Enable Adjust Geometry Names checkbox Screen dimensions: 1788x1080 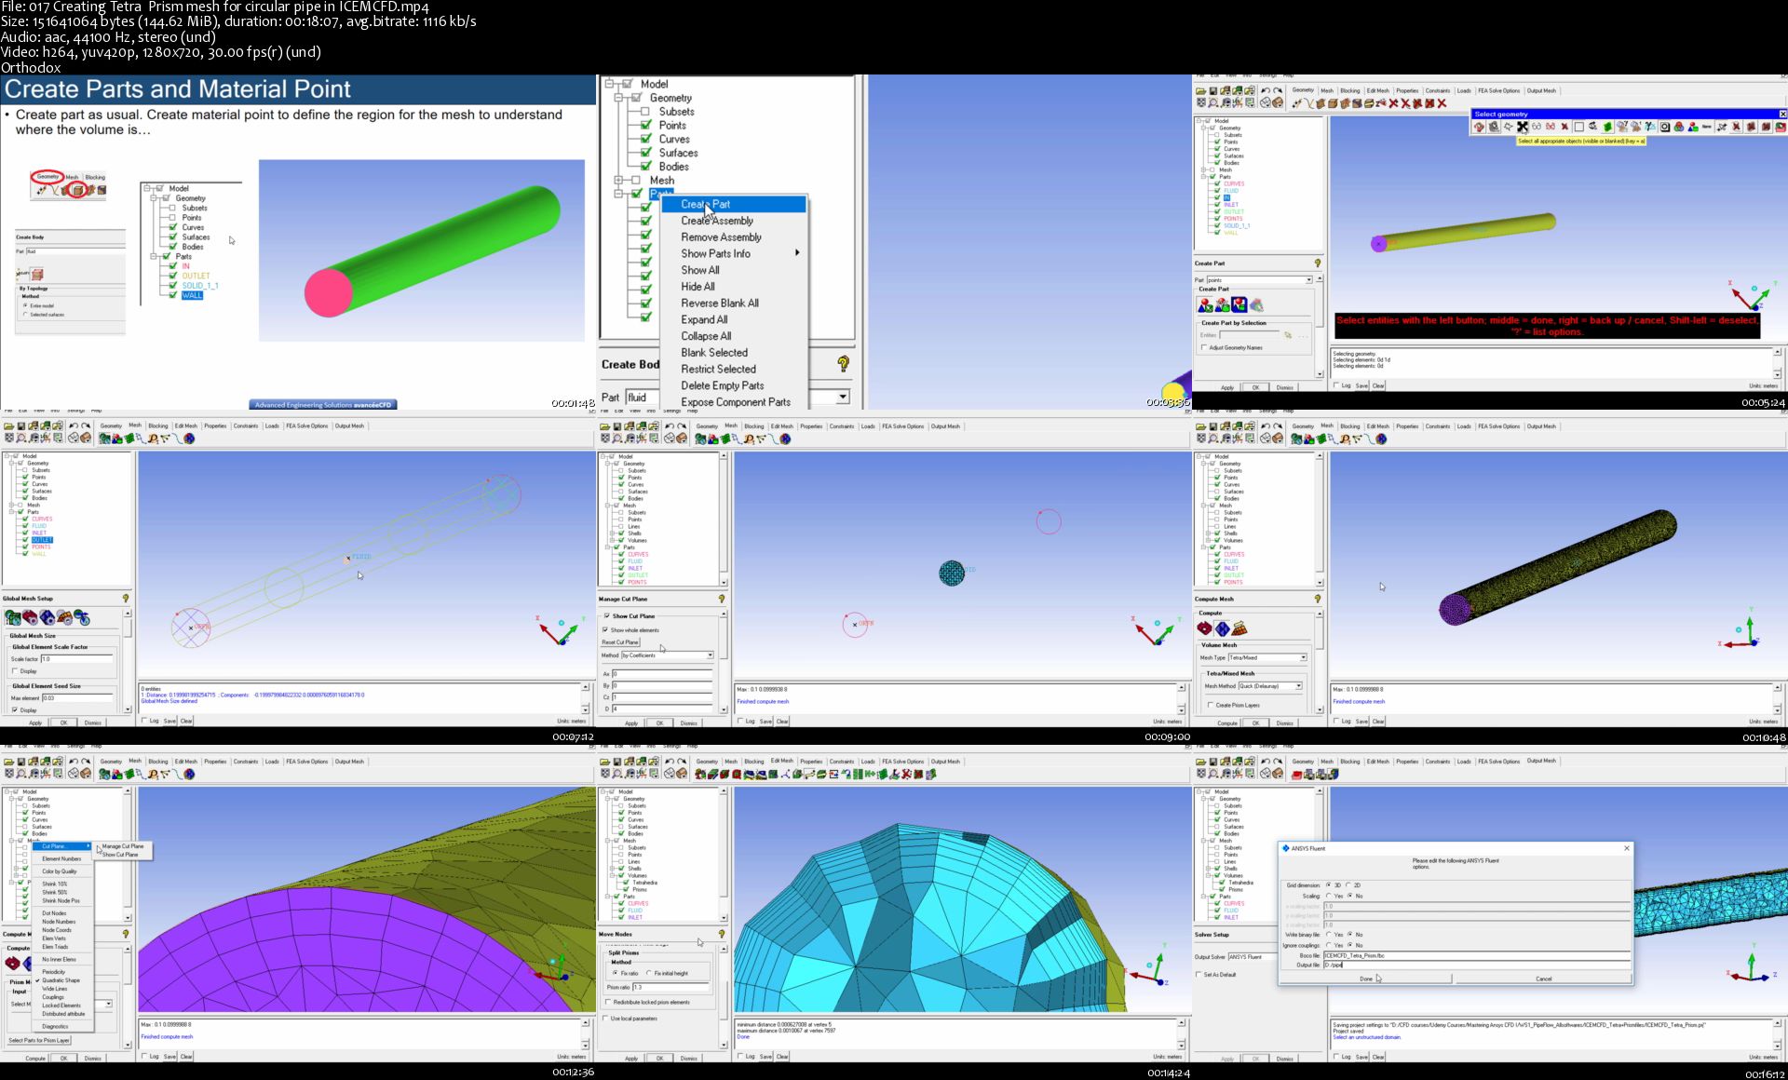[x=1204, y=347]
